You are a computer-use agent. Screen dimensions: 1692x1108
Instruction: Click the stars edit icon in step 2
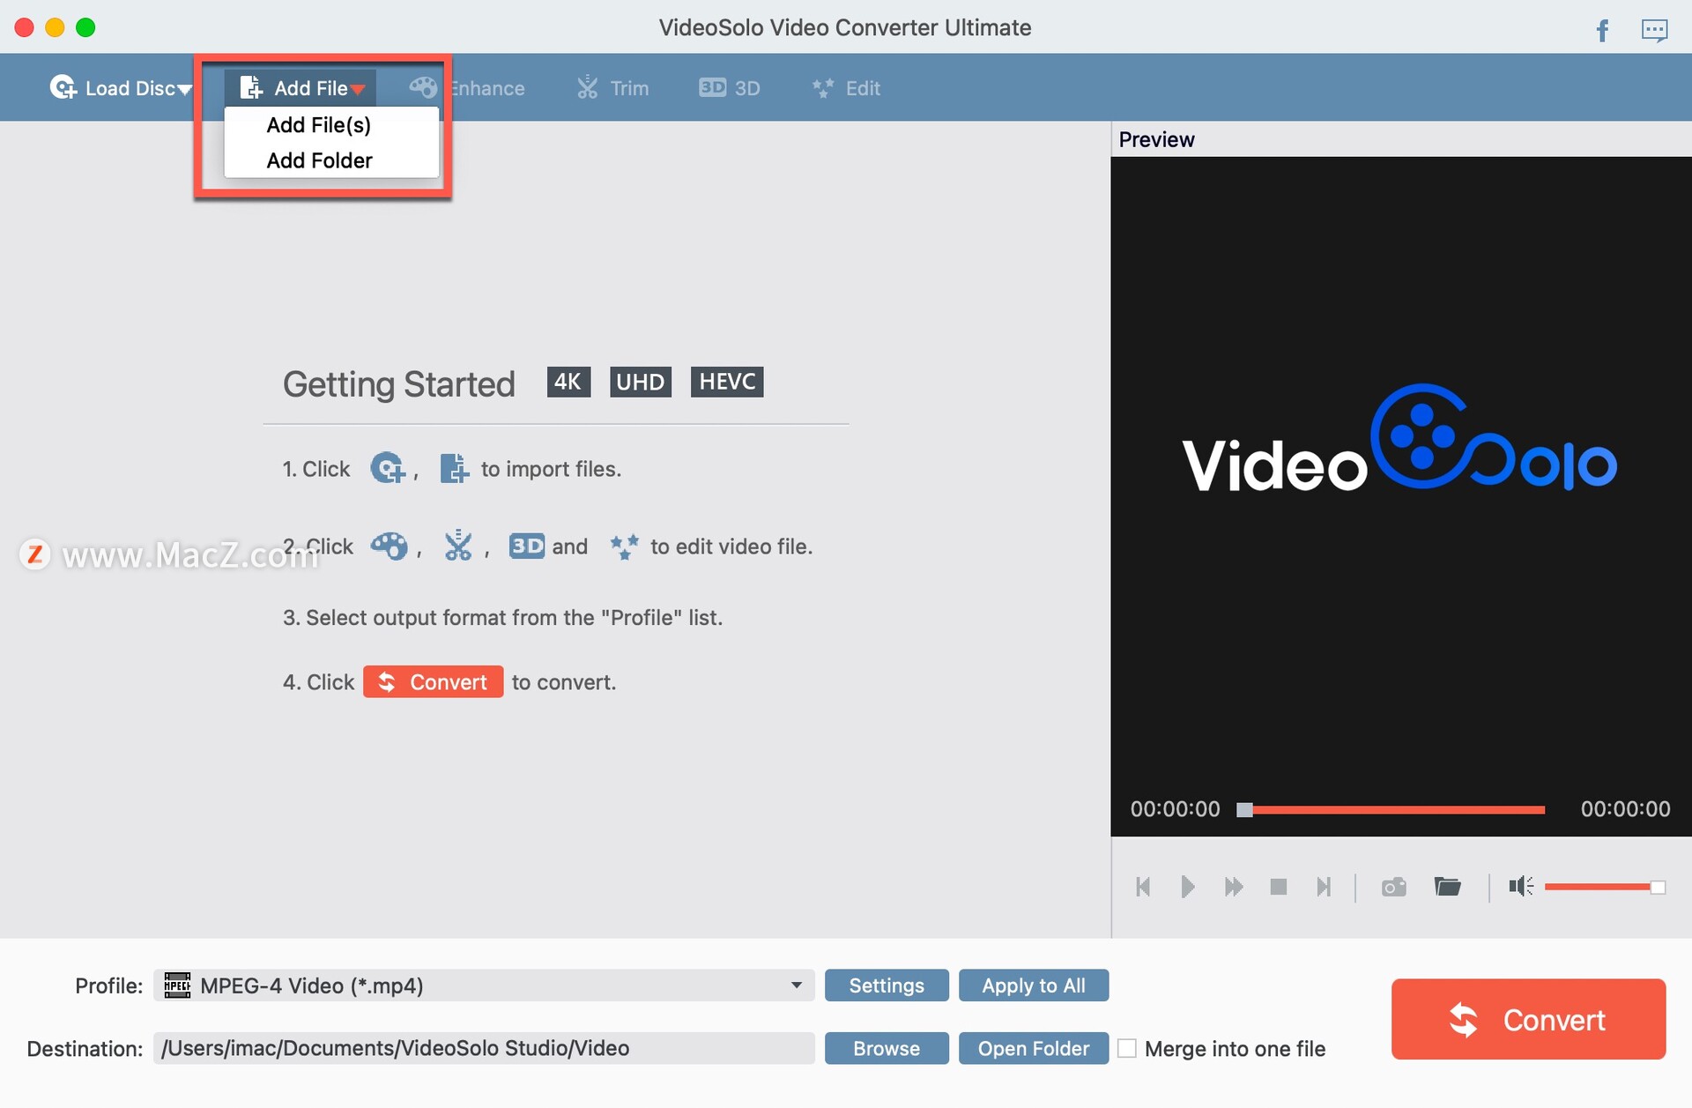click(x=624, y=547)
